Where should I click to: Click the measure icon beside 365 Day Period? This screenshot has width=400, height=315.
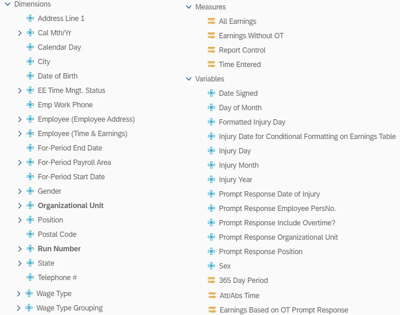pyautogui.click(x=211, y=280)
